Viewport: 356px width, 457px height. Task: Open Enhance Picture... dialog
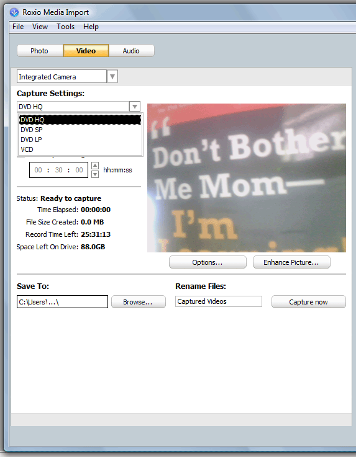pyautogui.click(x=291, y=262)
